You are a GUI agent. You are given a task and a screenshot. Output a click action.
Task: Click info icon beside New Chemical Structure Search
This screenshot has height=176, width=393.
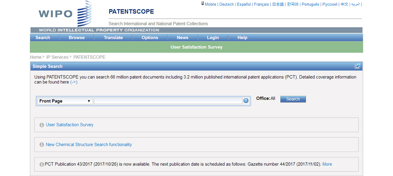tap(42, 145)
